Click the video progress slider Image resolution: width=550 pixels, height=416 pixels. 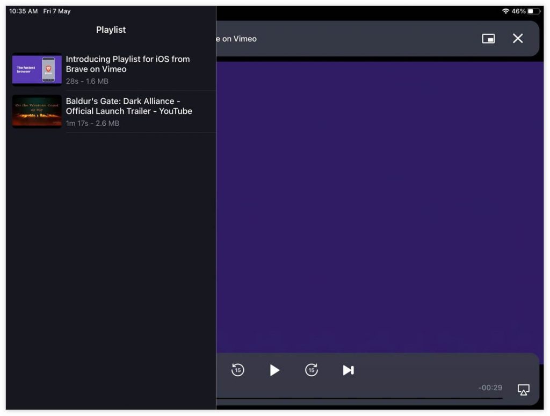(359, 398)
